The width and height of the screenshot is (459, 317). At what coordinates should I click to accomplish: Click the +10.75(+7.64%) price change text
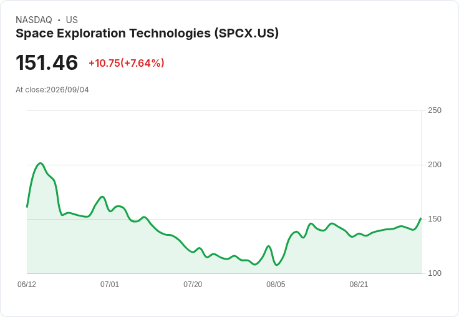click(x=127, y=63)
